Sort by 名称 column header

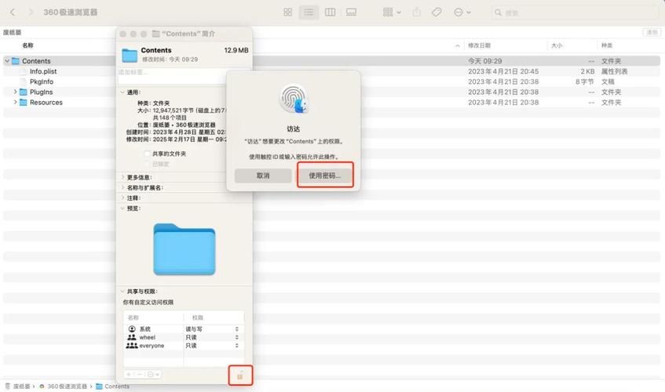point(28,45)
